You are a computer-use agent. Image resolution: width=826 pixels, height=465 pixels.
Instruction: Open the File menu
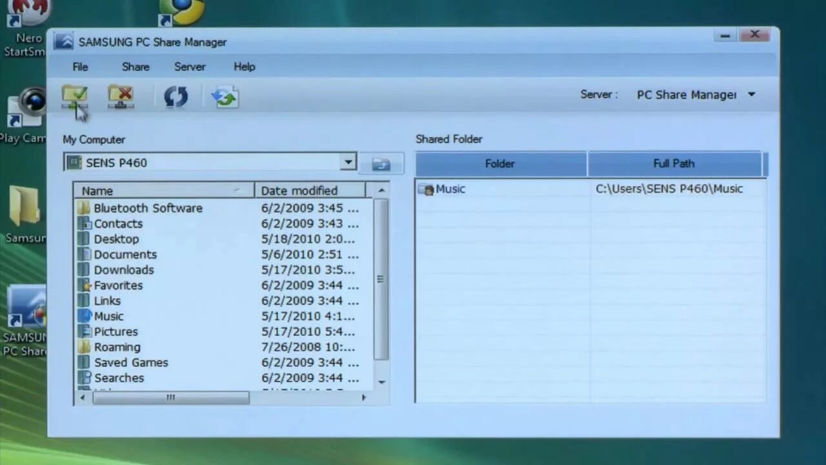[80, 67]
